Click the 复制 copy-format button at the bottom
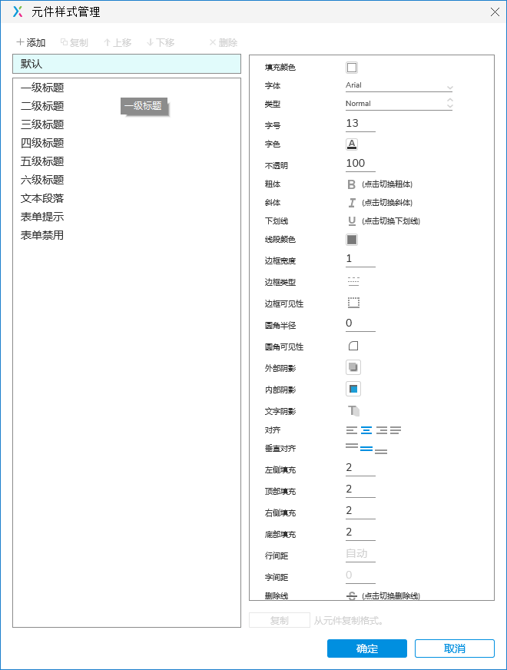507x670 pixels. coord(280,620)
